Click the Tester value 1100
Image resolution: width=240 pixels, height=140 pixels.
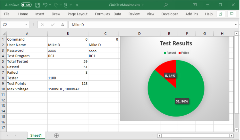tap(68, 78)
